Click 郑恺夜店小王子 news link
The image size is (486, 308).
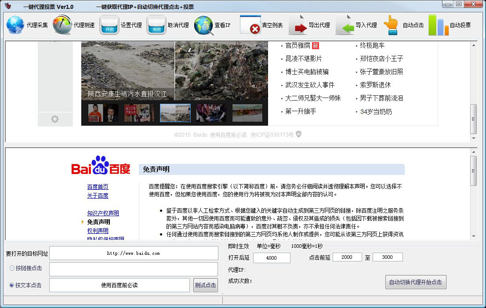coord(381,58)
